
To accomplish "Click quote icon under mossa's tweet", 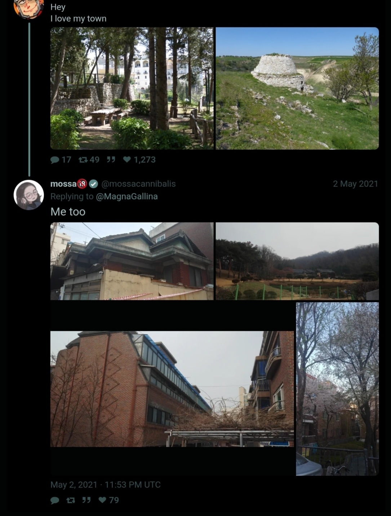I will point(86,500).
